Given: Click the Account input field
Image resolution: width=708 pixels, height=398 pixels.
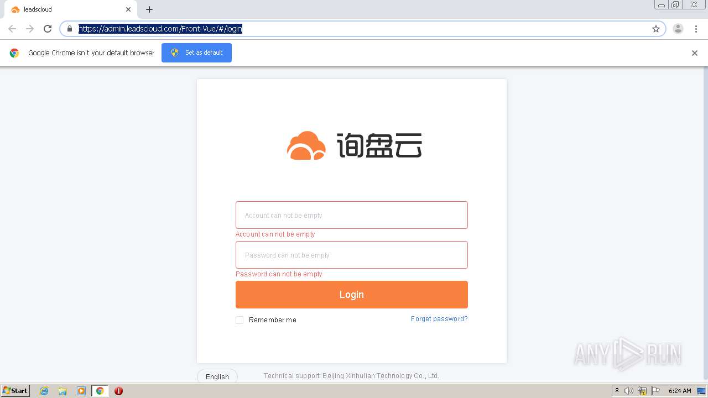Looking at the screenshot, I should click(352, 215).
